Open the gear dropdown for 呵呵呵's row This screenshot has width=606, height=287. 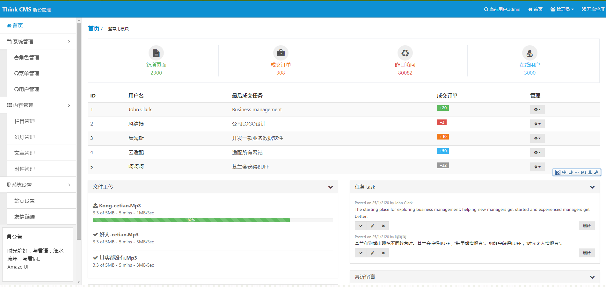[537, 167]
